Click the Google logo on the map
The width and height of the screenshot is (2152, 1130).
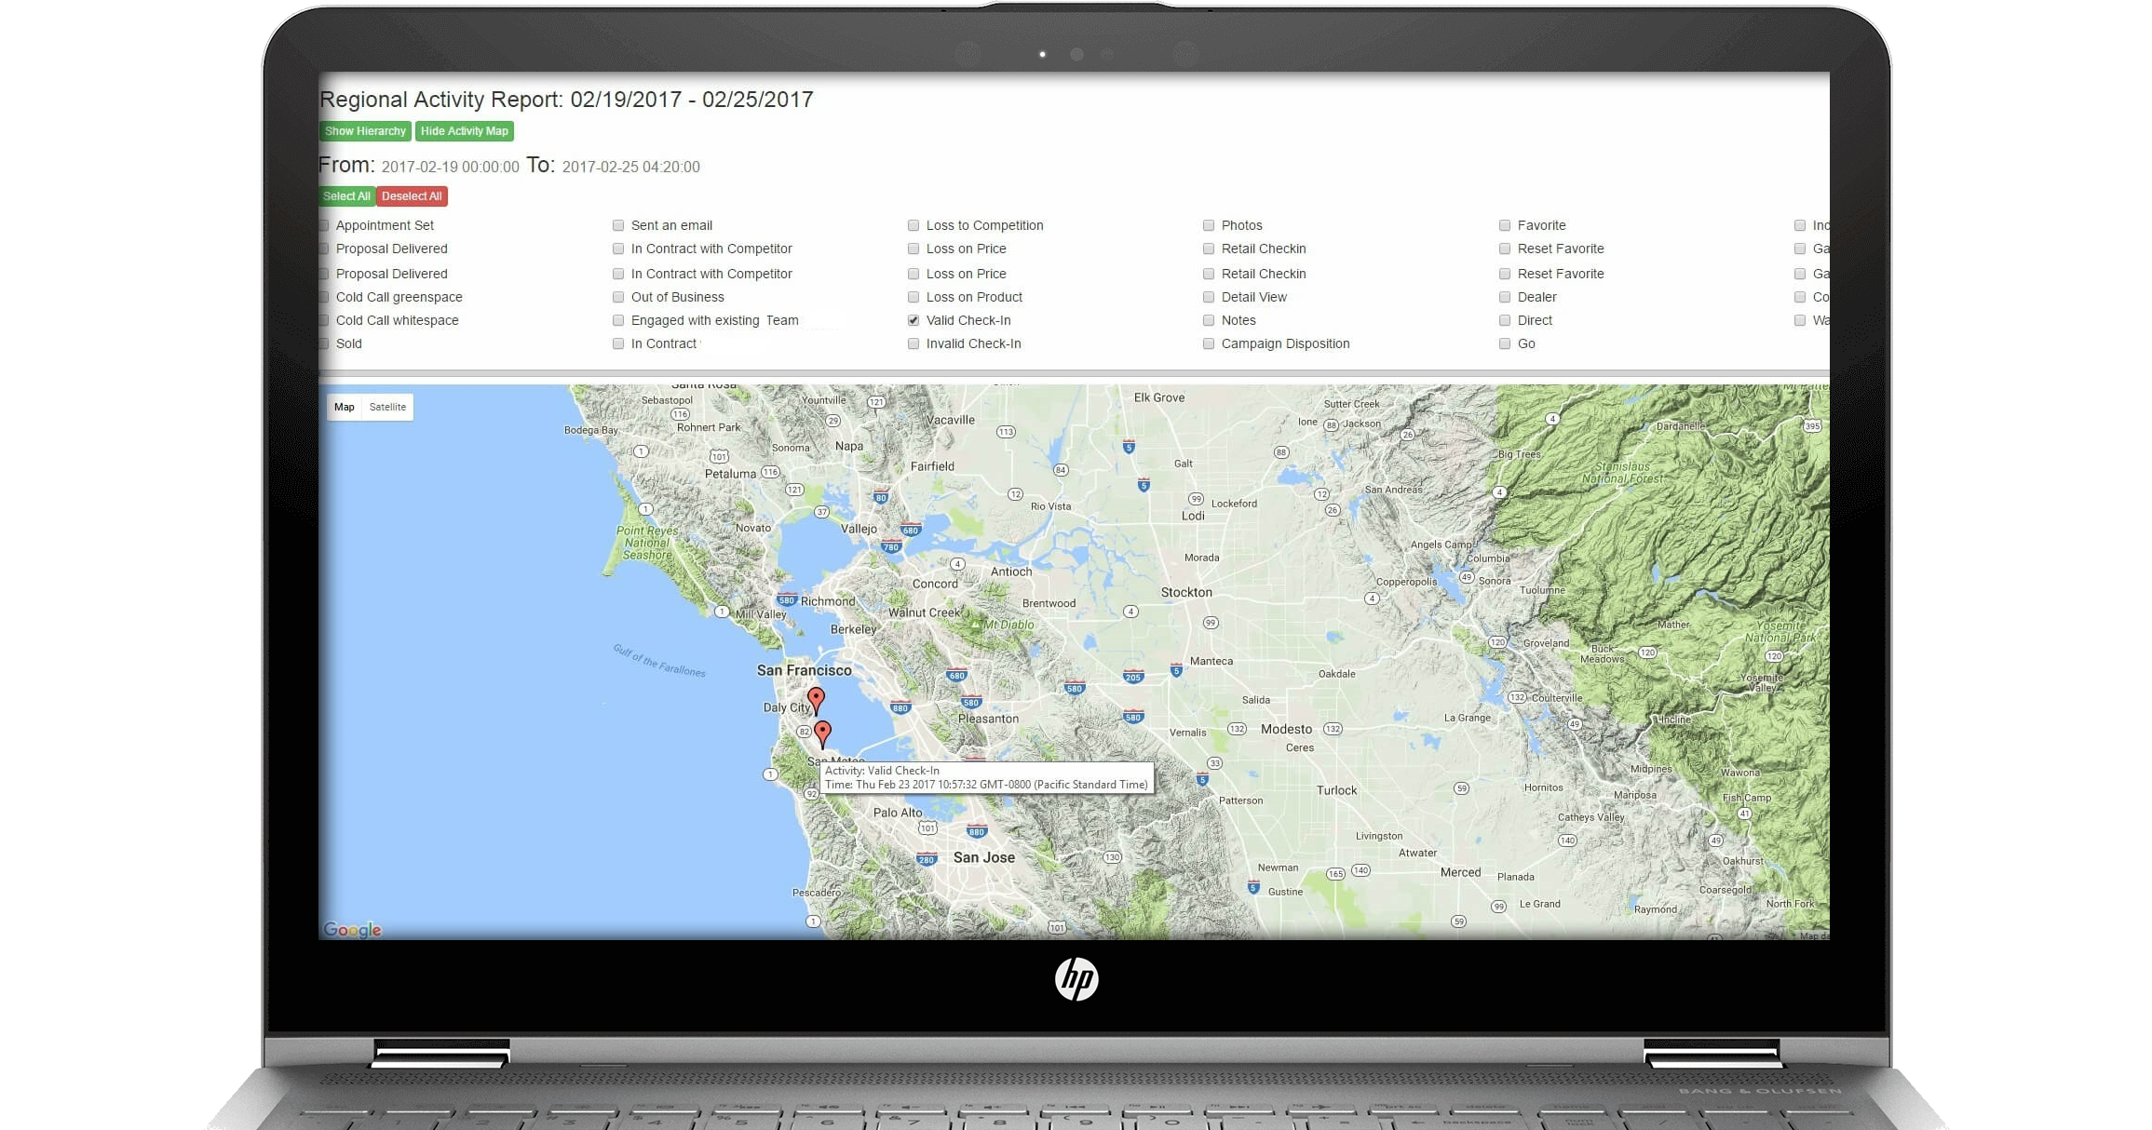coord(352,929)
